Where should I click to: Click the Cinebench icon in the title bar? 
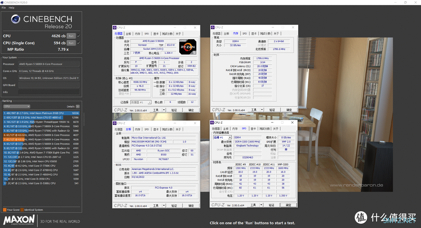pyautogui.click(x=2, y=2)
